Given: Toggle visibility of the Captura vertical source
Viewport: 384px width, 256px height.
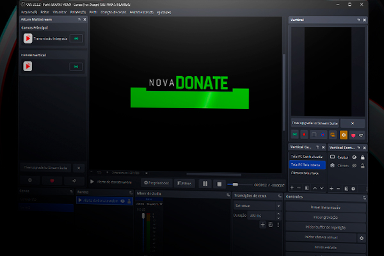Looking at the screenshot, I should click(355, 157).
